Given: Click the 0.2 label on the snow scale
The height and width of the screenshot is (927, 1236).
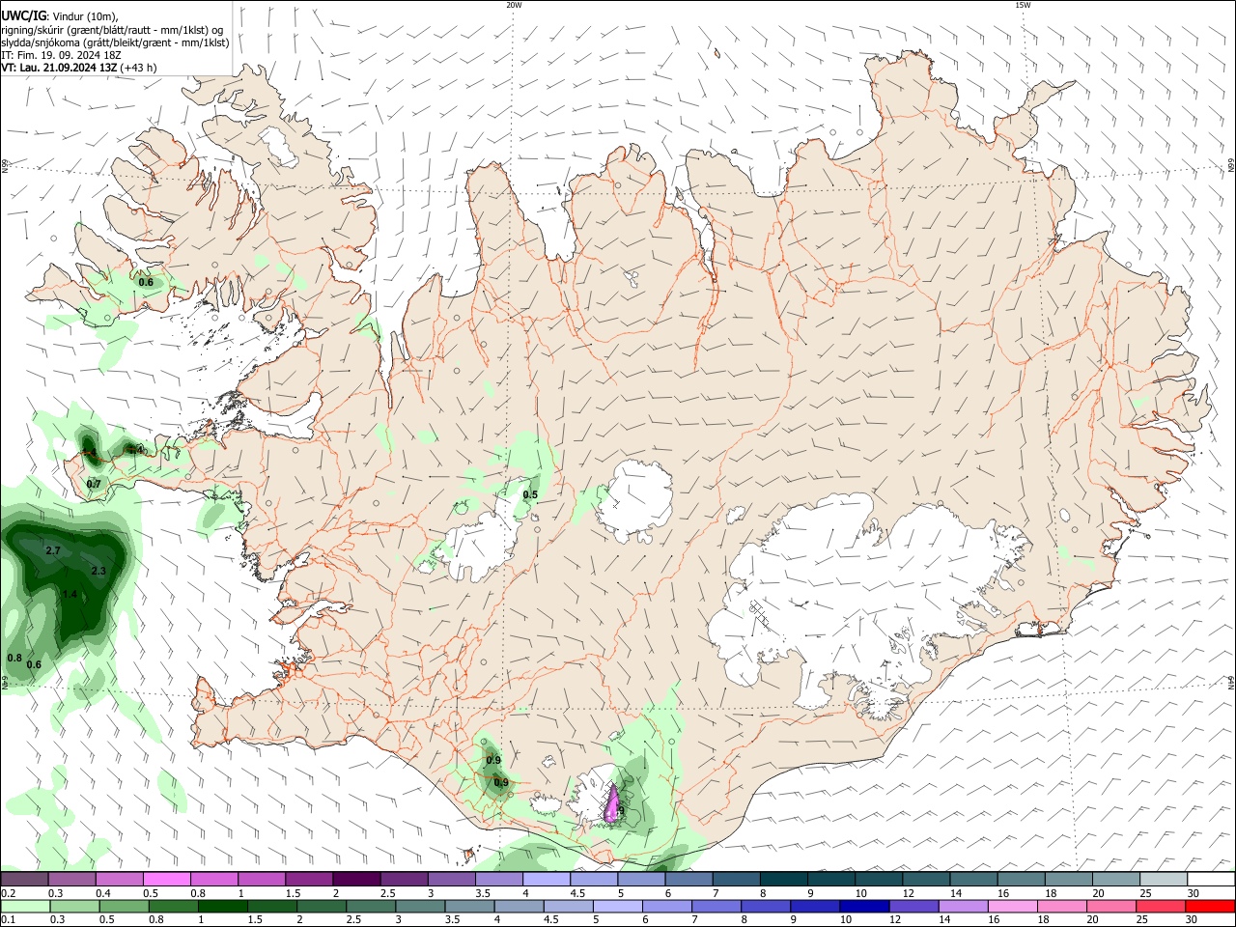Looking at the screenshot, I should click(8, 893).
